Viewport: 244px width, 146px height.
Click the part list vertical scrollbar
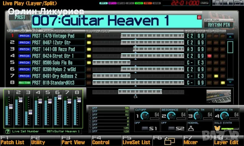pyautogui.click(x=230, y=47)
